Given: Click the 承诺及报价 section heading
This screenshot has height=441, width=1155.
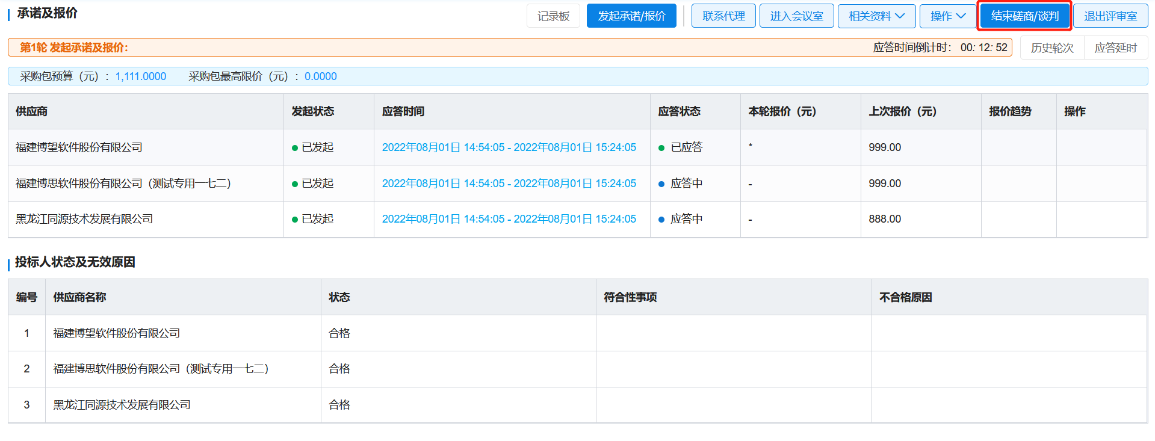Looking at the screenshot, I should [47, 13].
